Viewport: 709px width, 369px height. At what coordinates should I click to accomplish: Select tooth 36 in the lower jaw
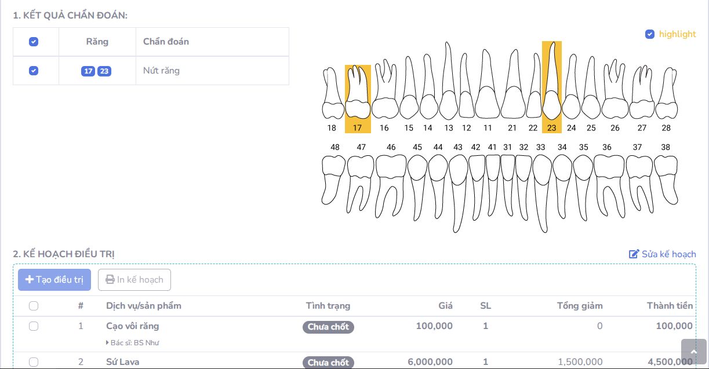click(x=608, y=180)
